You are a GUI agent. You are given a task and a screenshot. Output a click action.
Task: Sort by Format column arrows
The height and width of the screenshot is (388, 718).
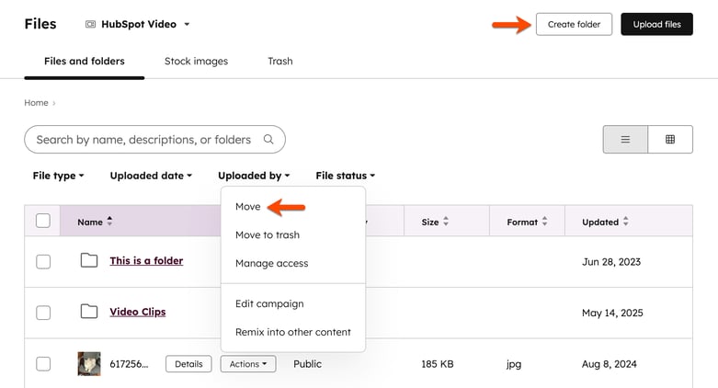click(x=544, y=222)
